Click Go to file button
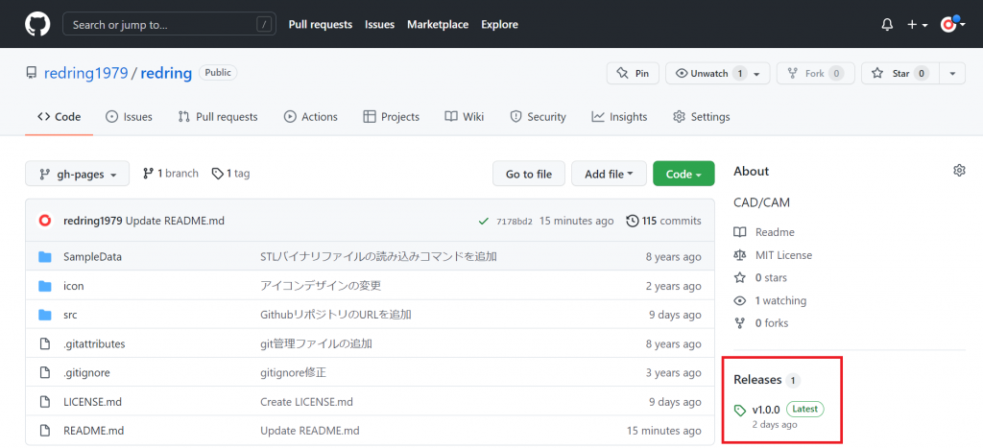The width and height of the screenshot is (983, 448). point(529,174)
